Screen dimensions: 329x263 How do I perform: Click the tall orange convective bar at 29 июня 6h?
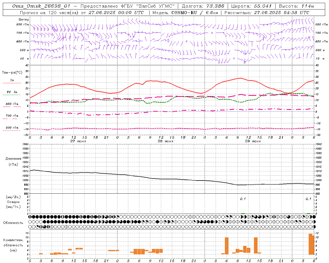[227, 246]
